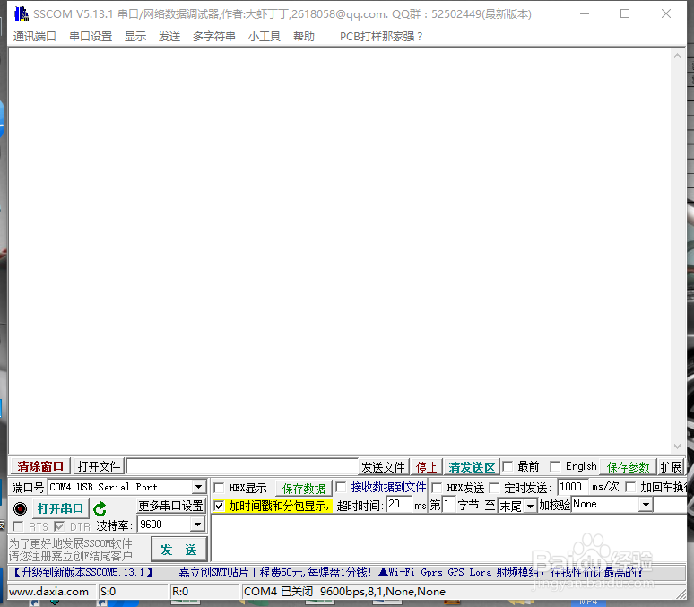Click the 超时时间 20 ms input field
Image resolution: width=694 pixels, height=607 pixels.
399,504
